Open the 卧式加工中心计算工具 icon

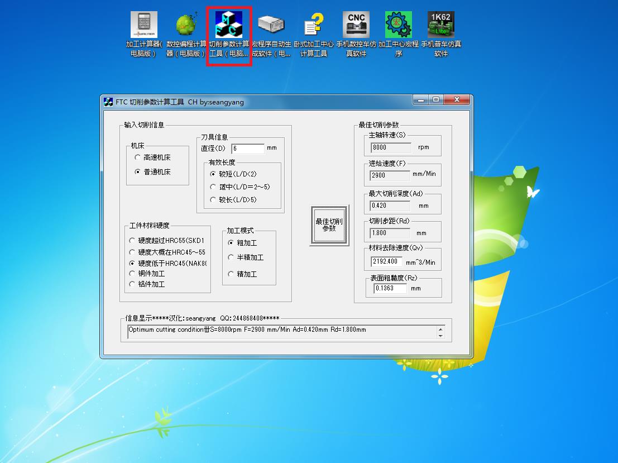pos(314,34)
